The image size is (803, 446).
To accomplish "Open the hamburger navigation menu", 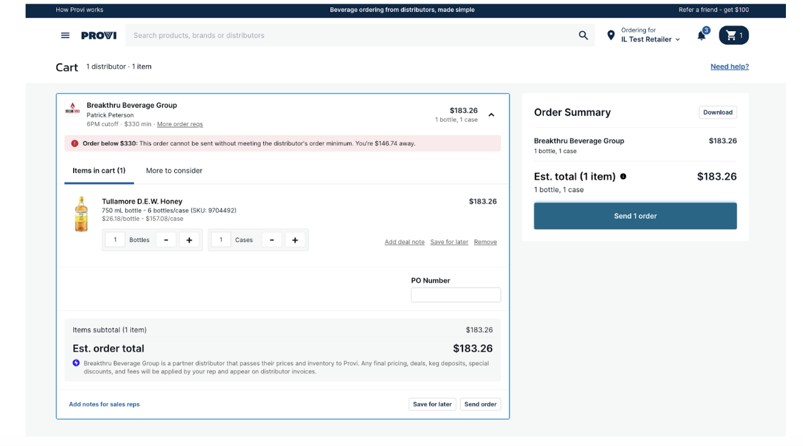I will tap(65, 35).
